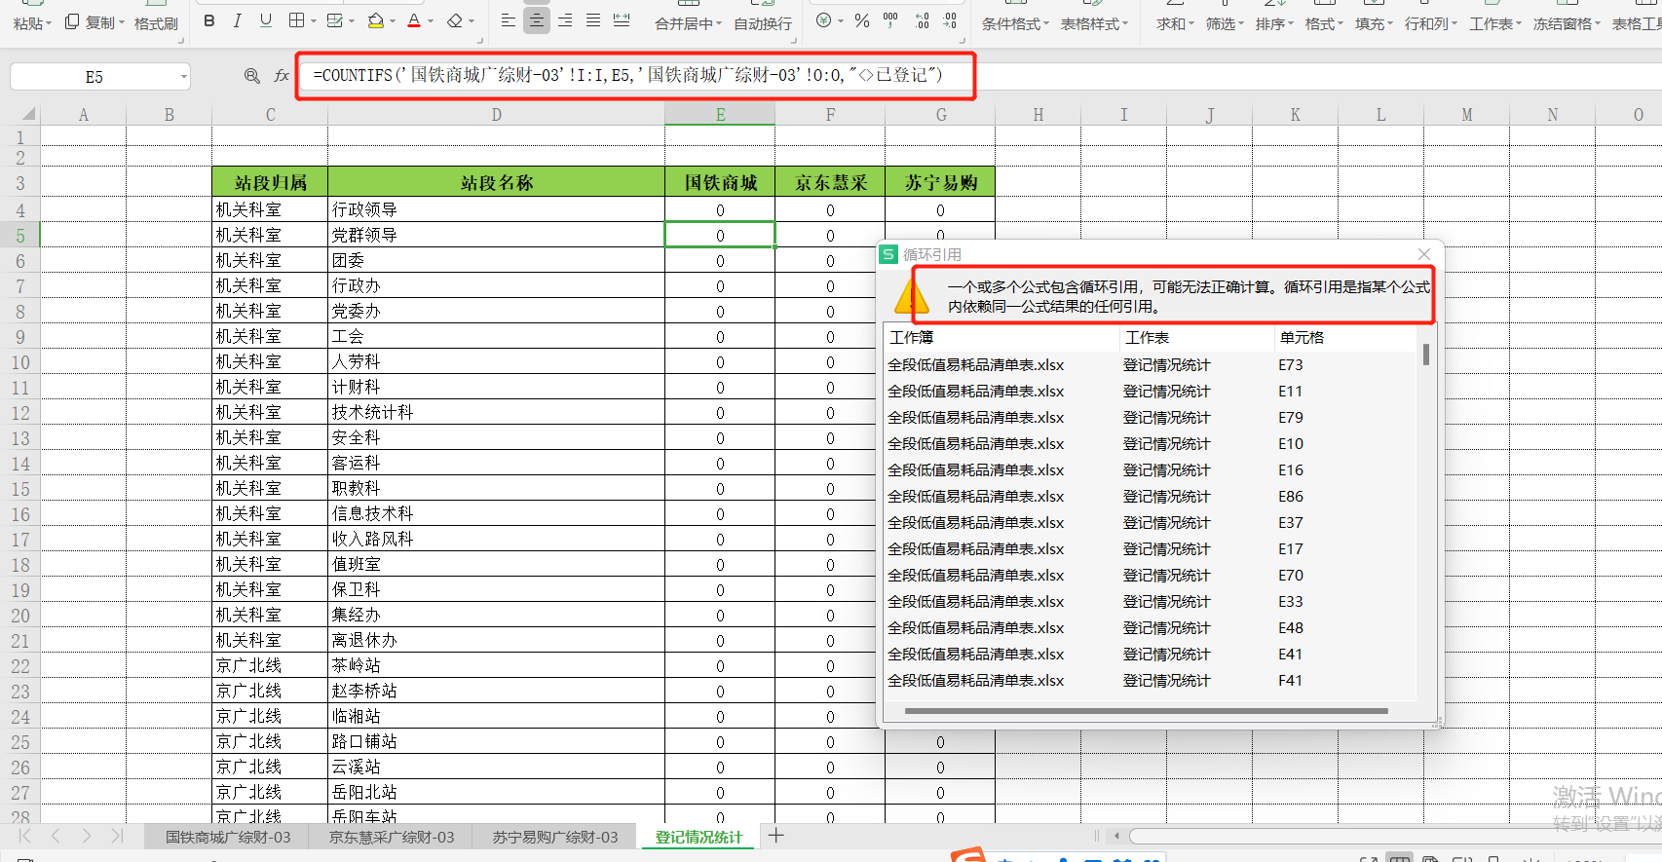Image resolution: width=1662 pixels, height=862 pixels.
Task: Click the distributed alignment icon
Action: (x=622, y=20)
